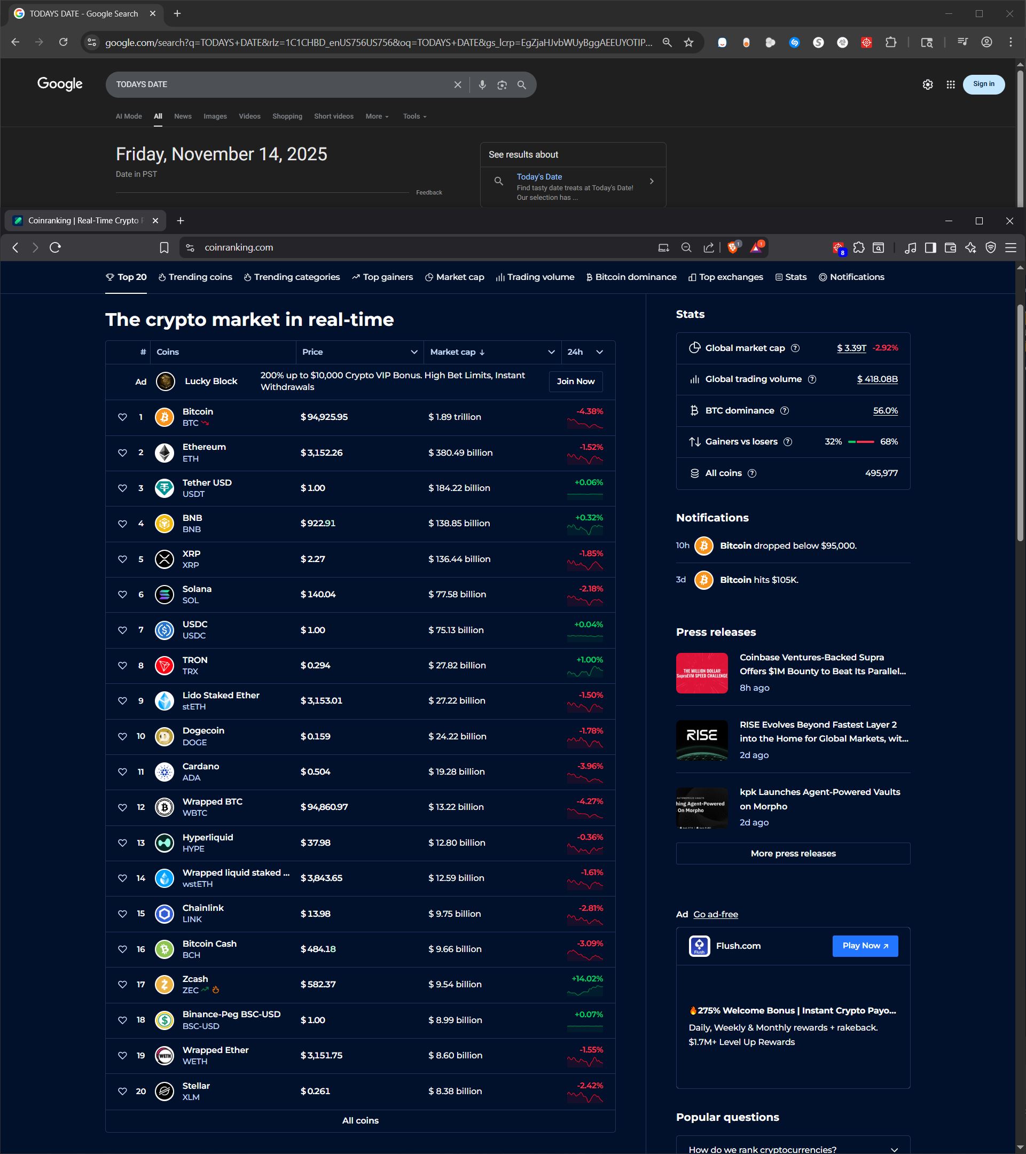
Task: Click the sidebar panel toggle icon
Action: coord(930,247)
